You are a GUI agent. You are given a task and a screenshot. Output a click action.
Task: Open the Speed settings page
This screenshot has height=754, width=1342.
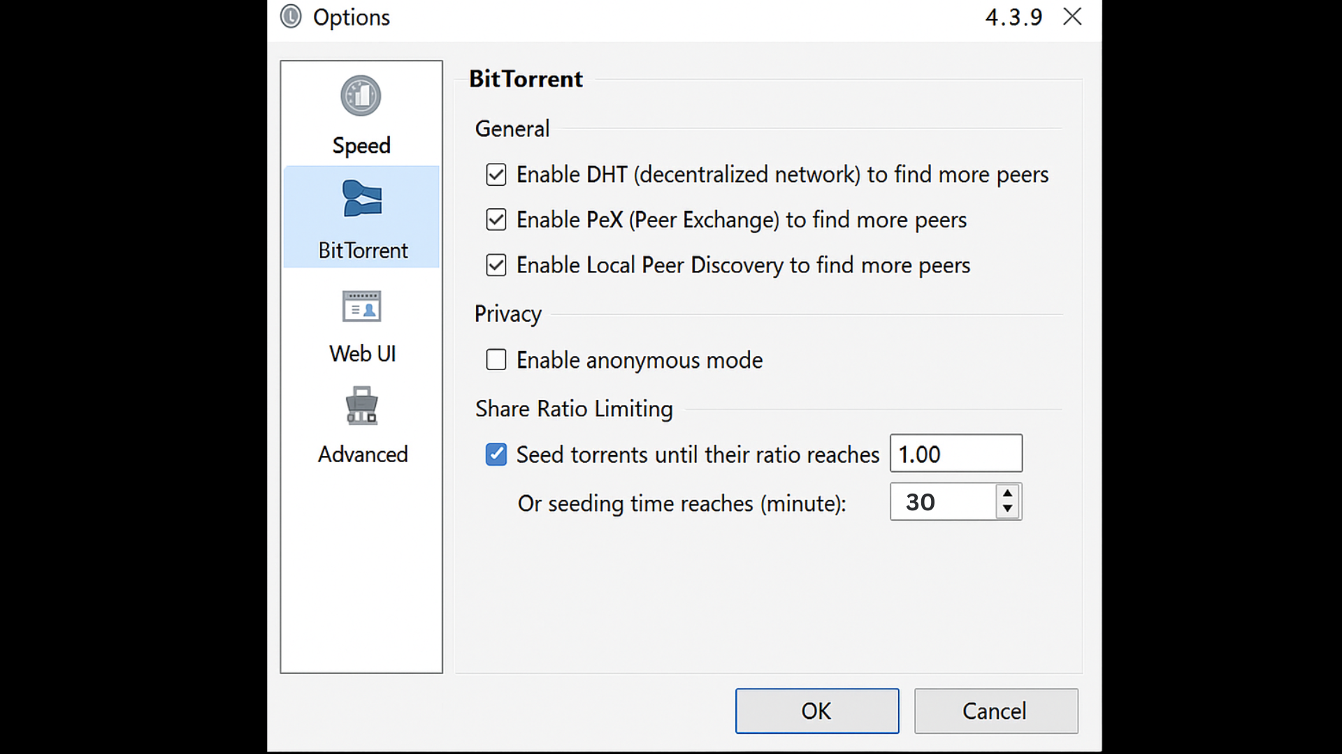click(361, 119)
